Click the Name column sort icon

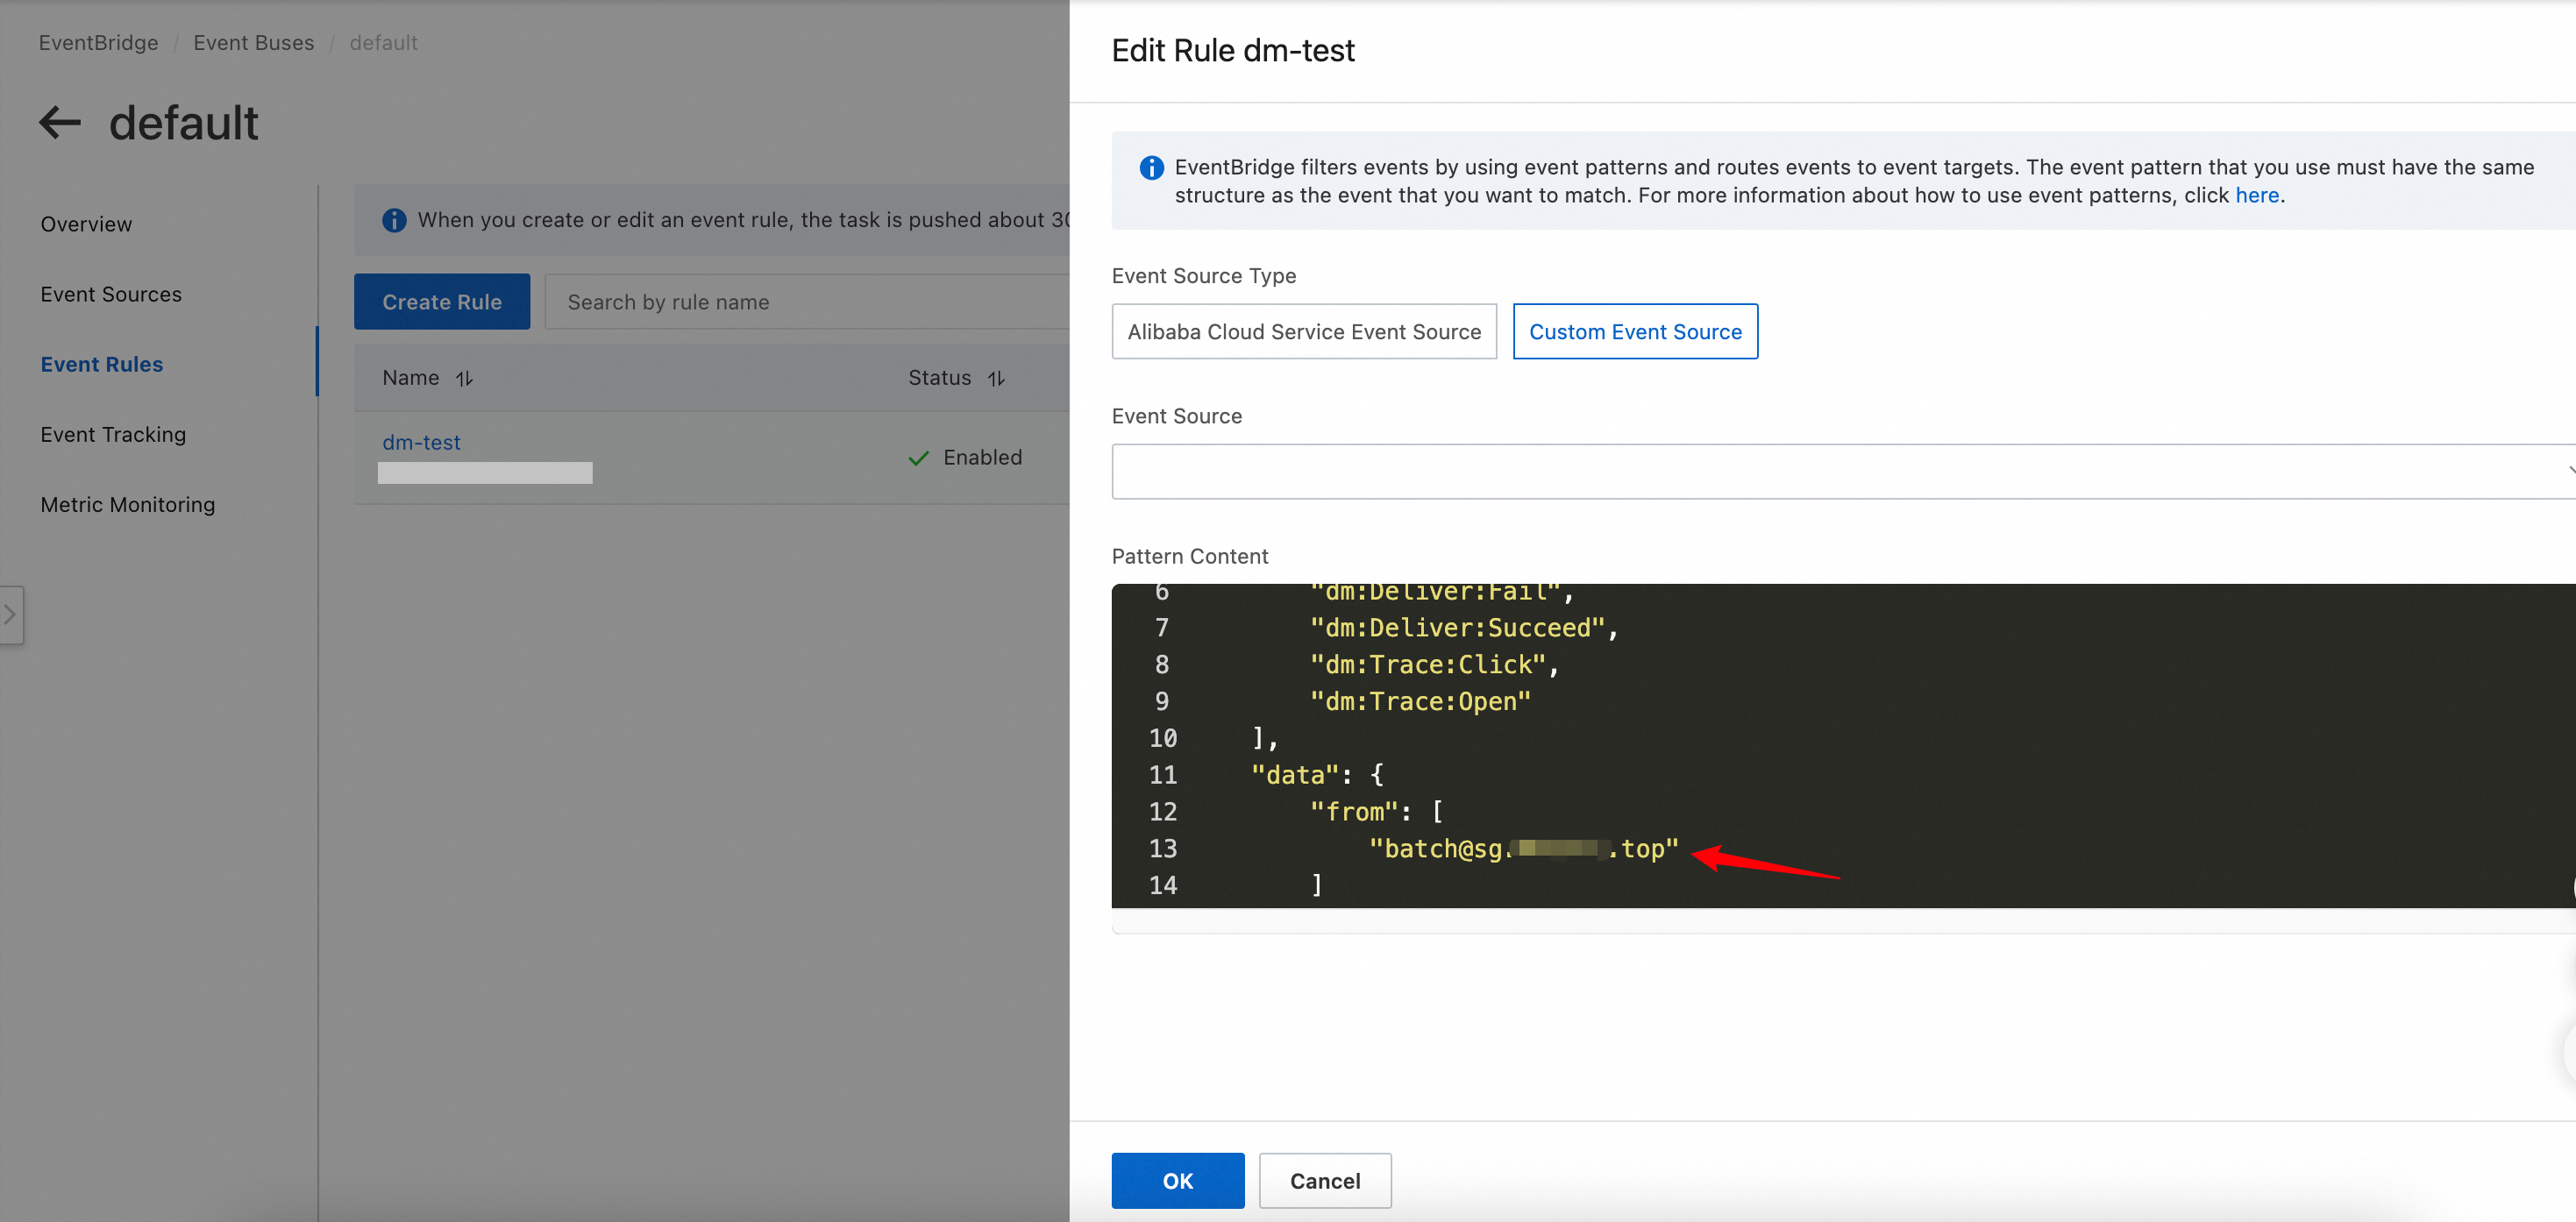[464, 378]
